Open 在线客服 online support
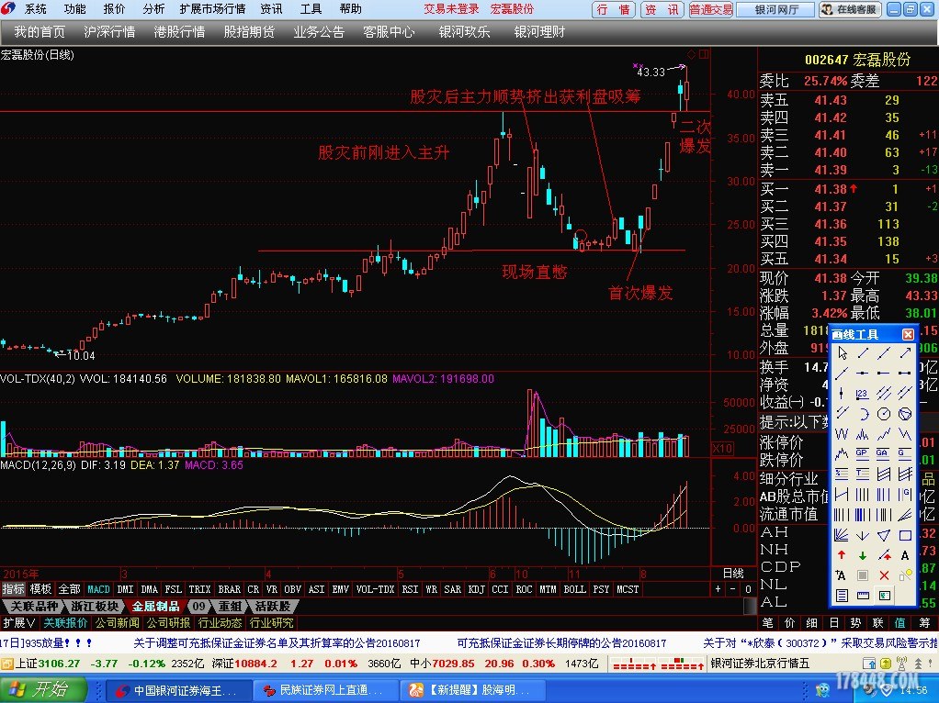Viewport: 939px width, 703px height. [851, 9]
